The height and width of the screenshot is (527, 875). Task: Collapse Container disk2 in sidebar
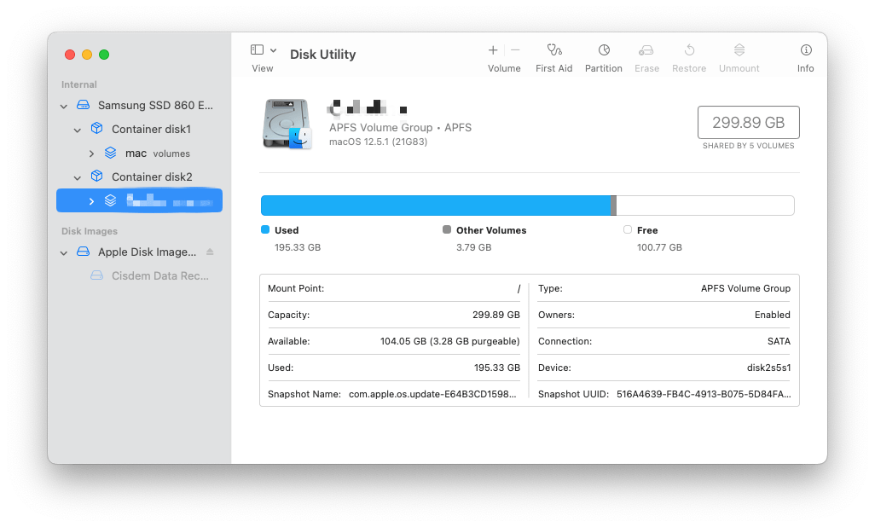(x=78, y=177)
